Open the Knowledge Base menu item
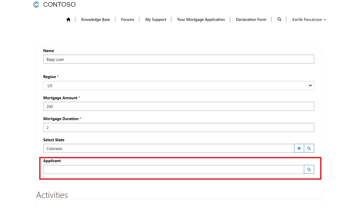Screen dimensions: 364x208 tap(95, 20)
